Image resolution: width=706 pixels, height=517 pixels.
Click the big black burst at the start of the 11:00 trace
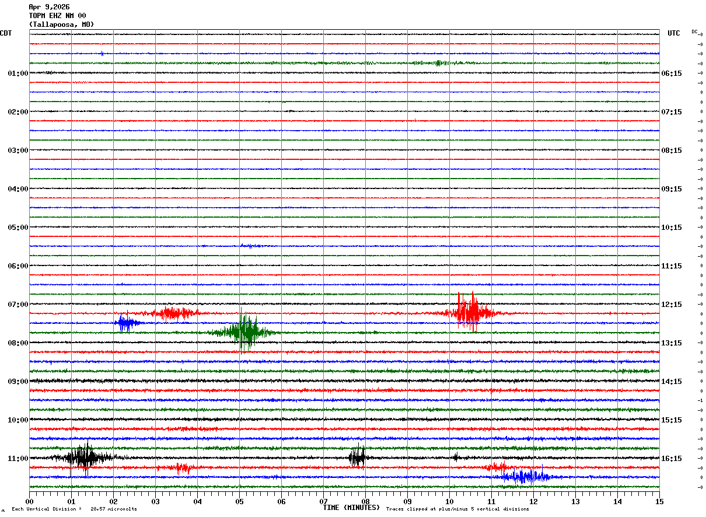click(85, 457)
